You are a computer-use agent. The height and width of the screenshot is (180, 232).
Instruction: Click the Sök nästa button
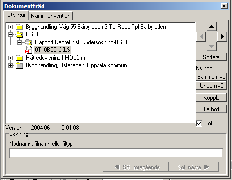point(194,167)
